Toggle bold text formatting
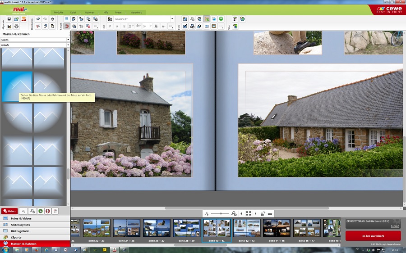 tap(110, 27)
